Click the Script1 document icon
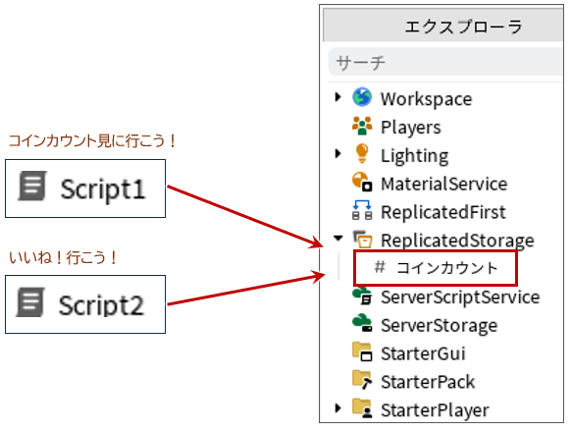The width and height of the screenshot is (571, 432). click(32, 186)
